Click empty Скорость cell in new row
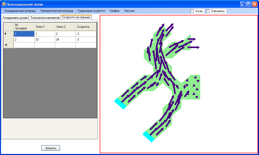 coord(86,45)
